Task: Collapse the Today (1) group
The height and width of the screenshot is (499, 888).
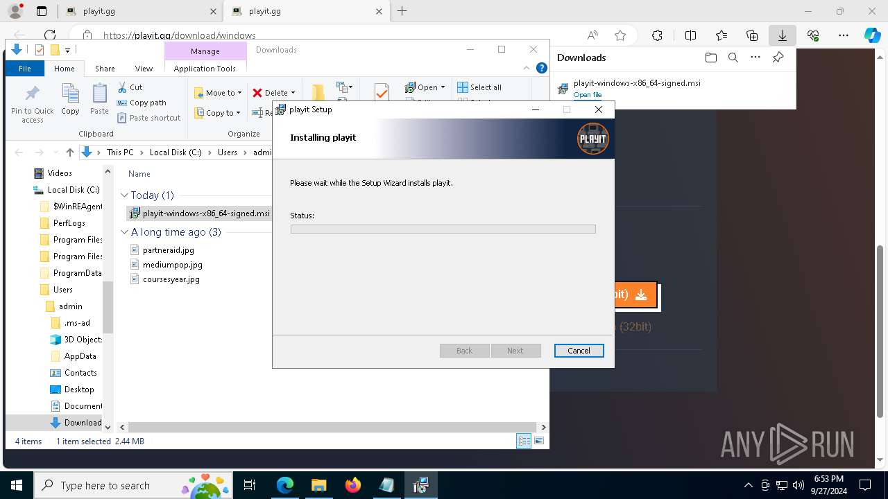Action: [125, 195]
